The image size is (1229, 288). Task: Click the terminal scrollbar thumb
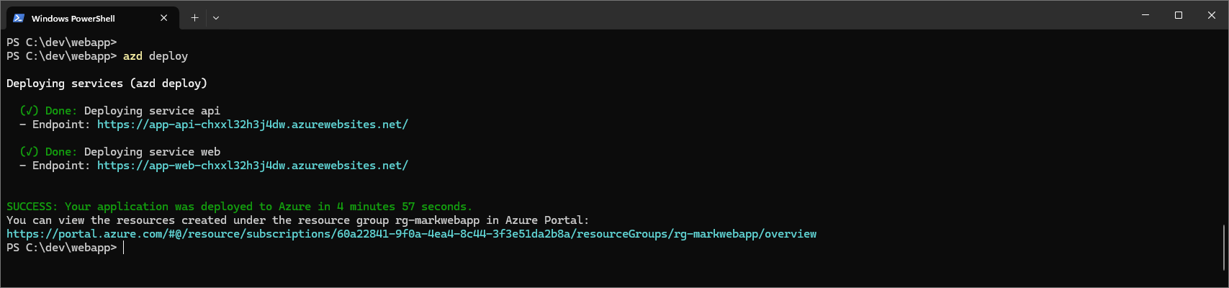point(1223,248)
